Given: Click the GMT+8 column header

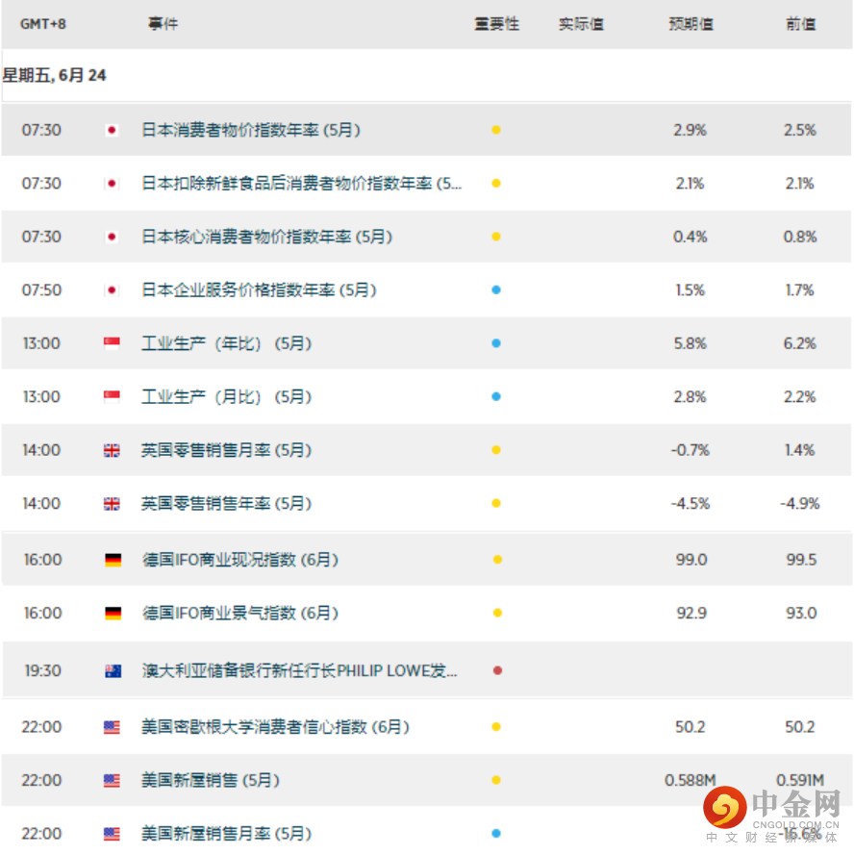Looking at the screenshot, I should 43,24.
